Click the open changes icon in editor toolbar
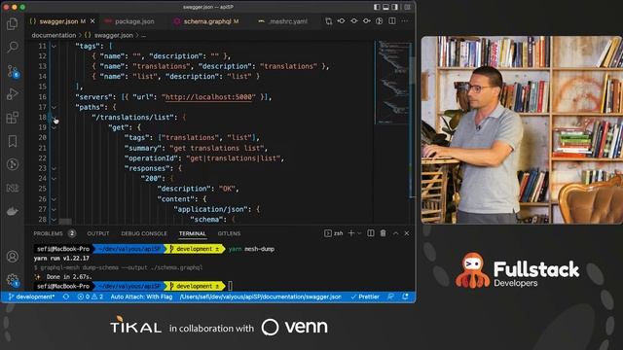Viewport: 623px width, 350px height. pyautogui.click(x=329, y=21)
